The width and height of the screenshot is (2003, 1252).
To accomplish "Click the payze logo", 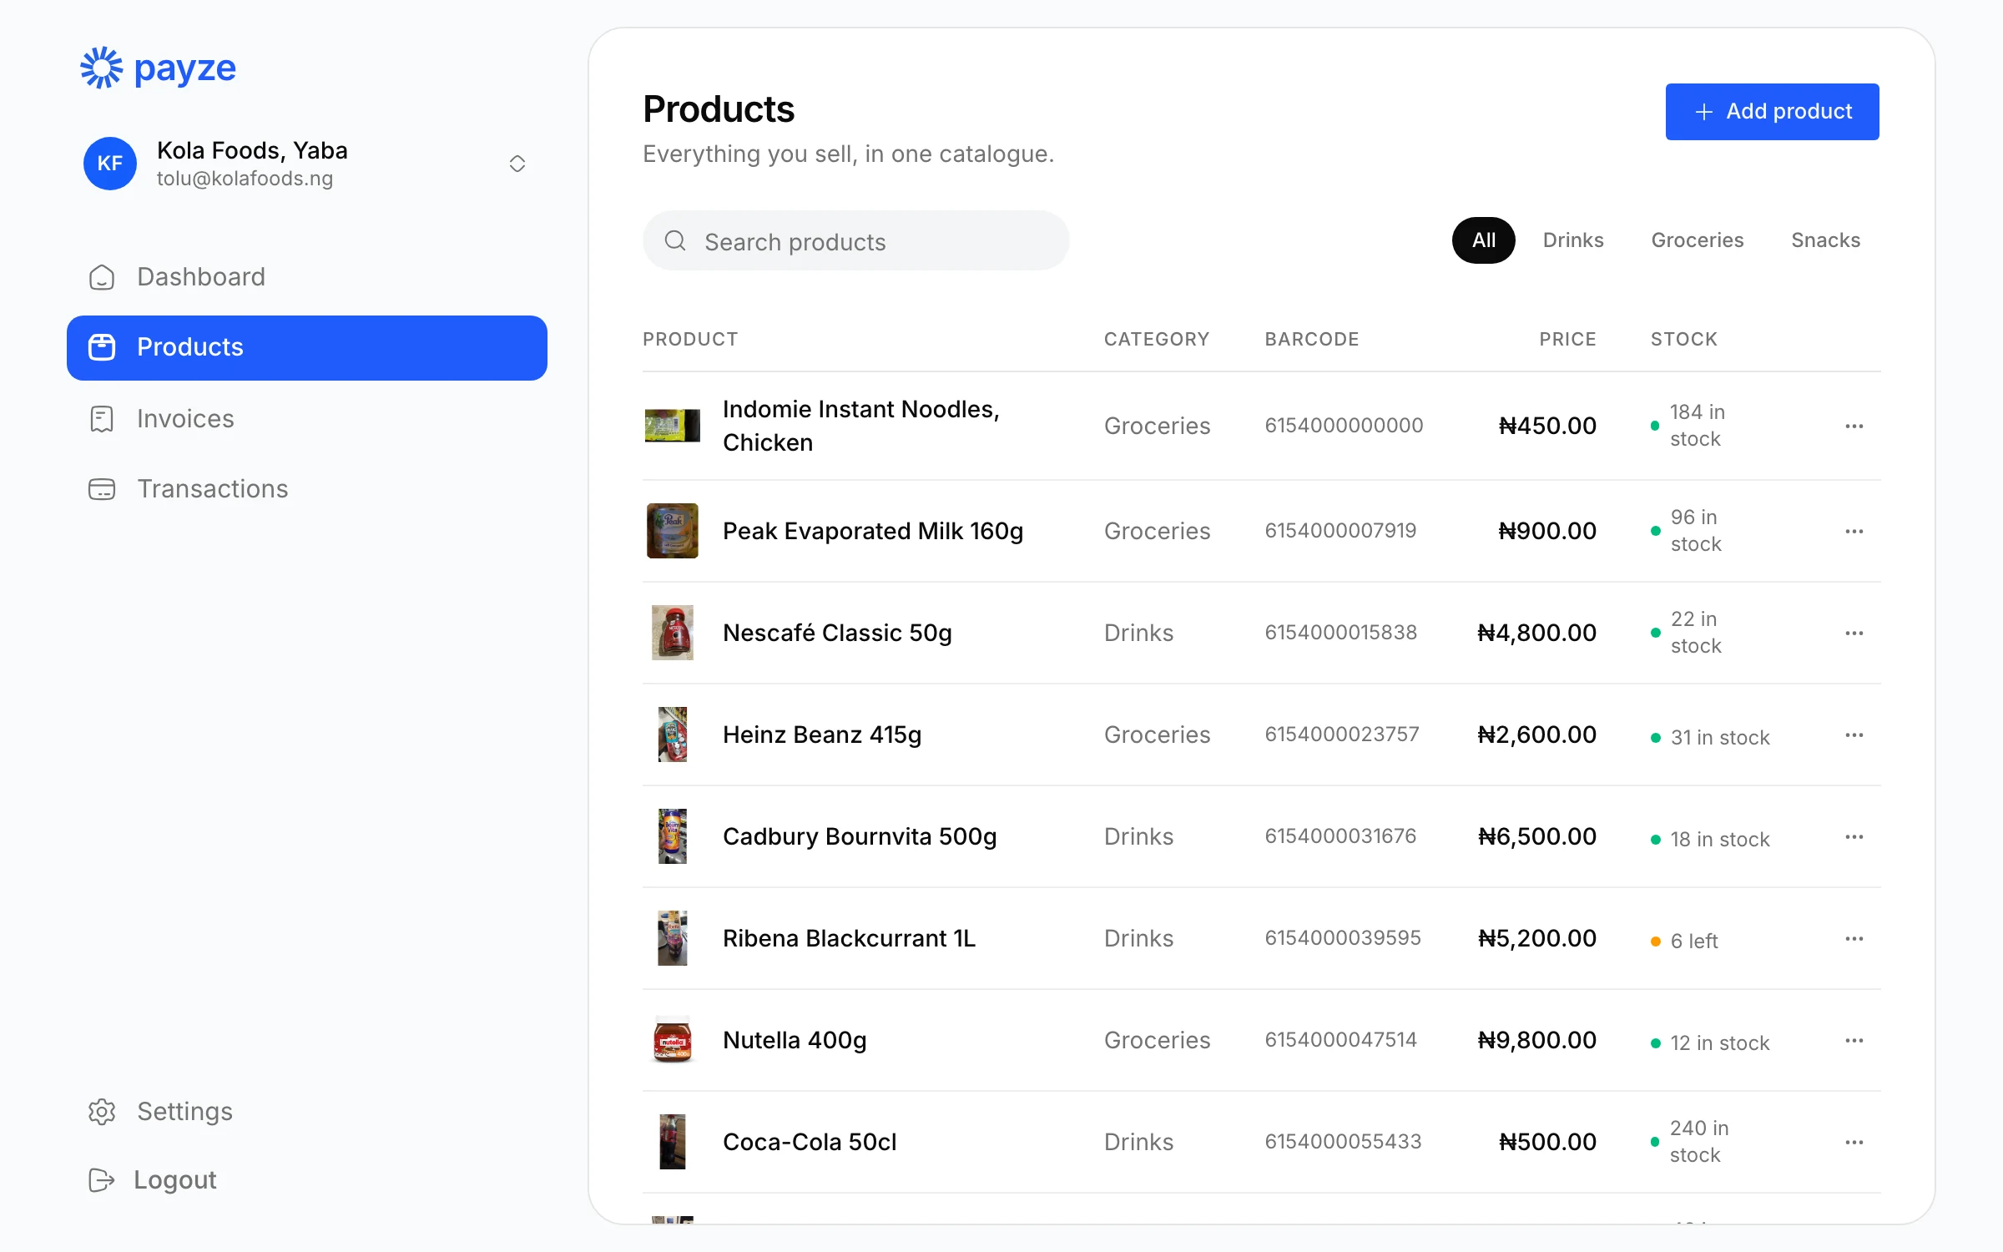I will point(159,68).
